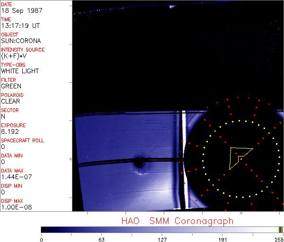Click the GREEN filter value
This screenshot has height=242, width=284.
(11, 86)
